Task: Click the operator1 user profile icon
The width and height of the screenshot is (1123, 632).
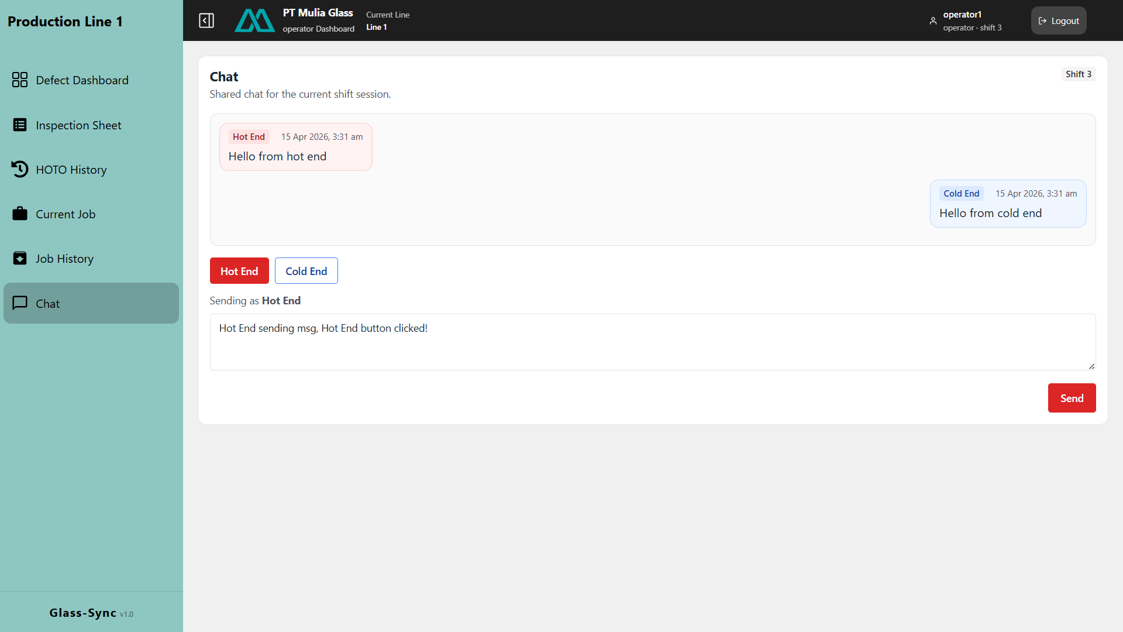Action: point(933,20)
